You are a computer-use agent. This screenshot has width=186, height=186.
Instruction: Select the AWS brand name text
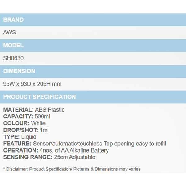pyautogui.click(x=9, y=32)
